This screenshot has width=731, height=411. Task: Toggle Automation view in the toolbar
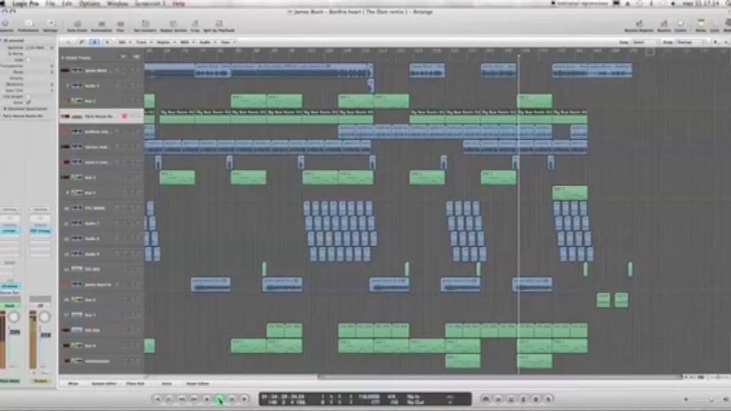[101, 25]
